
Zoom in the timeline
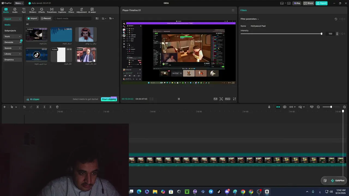tap(344, 107)
